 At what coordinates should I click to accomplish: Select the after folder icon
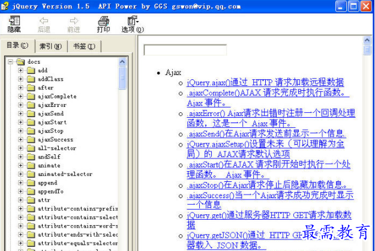(31, 88)
